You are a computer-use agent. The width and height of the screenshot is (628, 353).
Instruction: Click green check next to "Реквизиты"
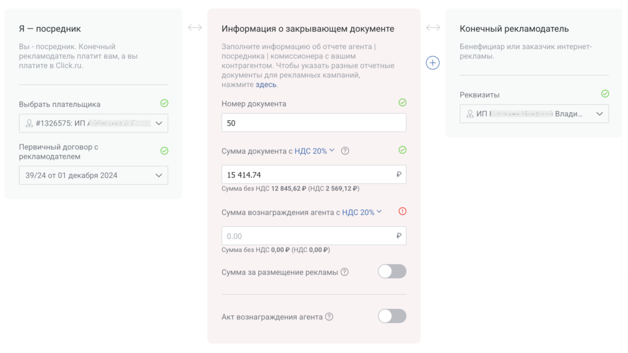pos(605,94)
